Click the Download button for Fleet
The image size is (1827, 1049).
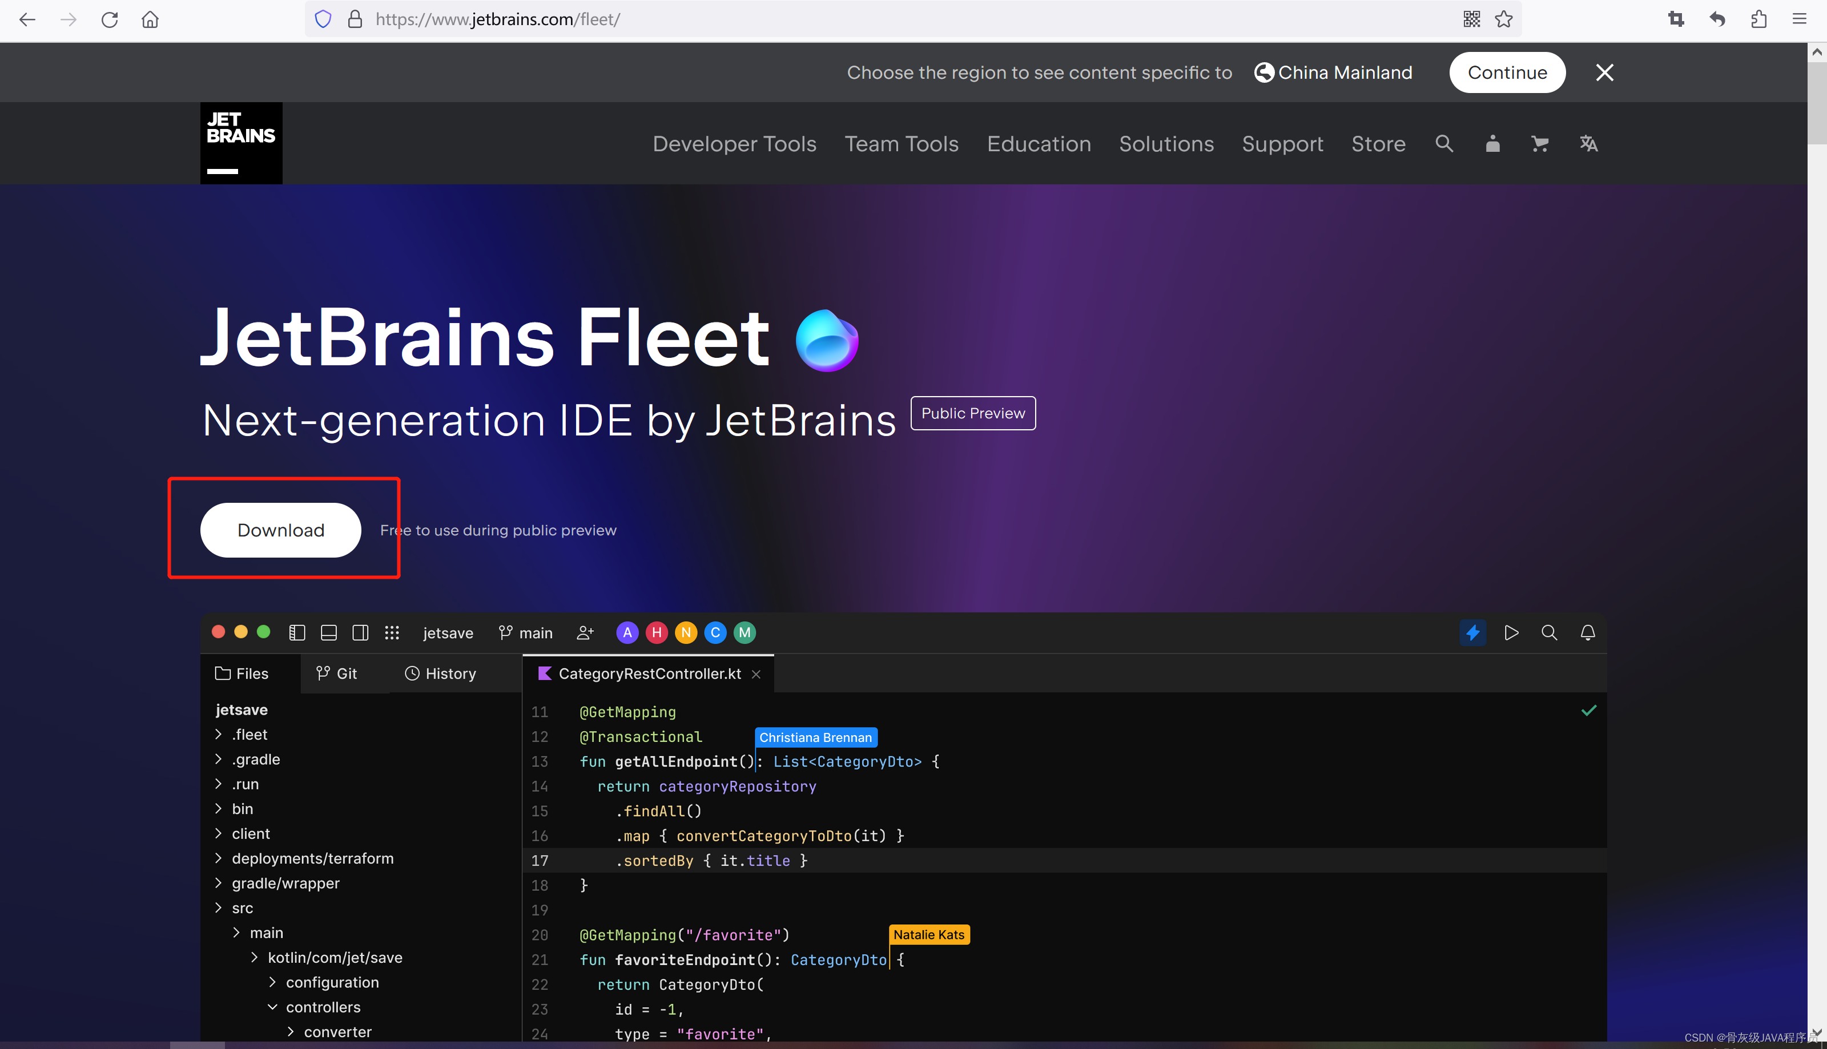click(280, 530)
